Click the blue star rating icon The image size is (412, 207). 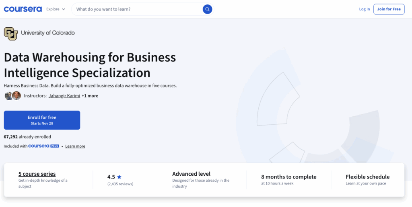click(x=119, y=177)
